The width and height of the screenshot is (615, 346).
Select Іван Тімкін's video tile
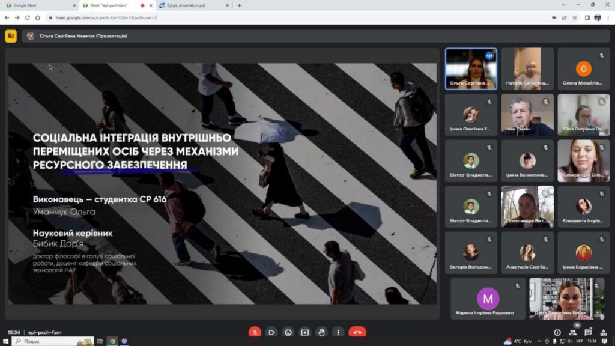(x=527, y=115)
